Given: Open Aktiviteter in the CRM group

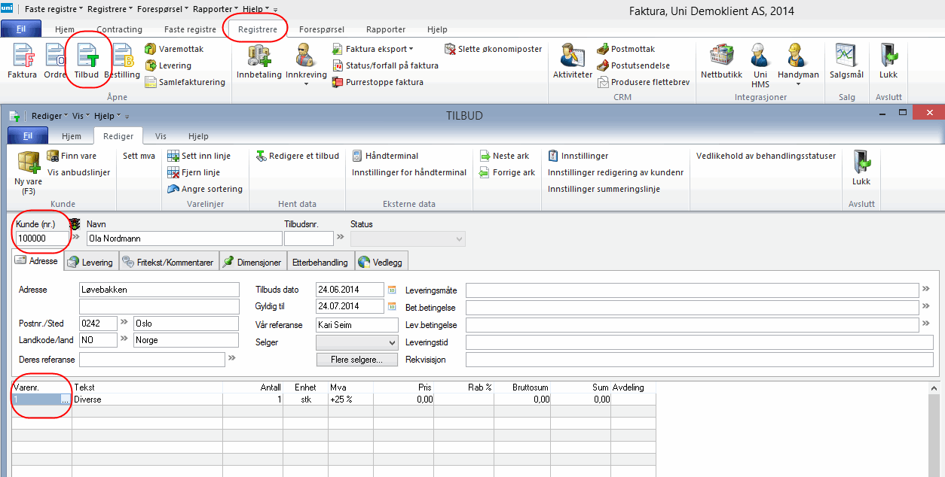Looking at the screenshot, I should [x=573, y=62].
